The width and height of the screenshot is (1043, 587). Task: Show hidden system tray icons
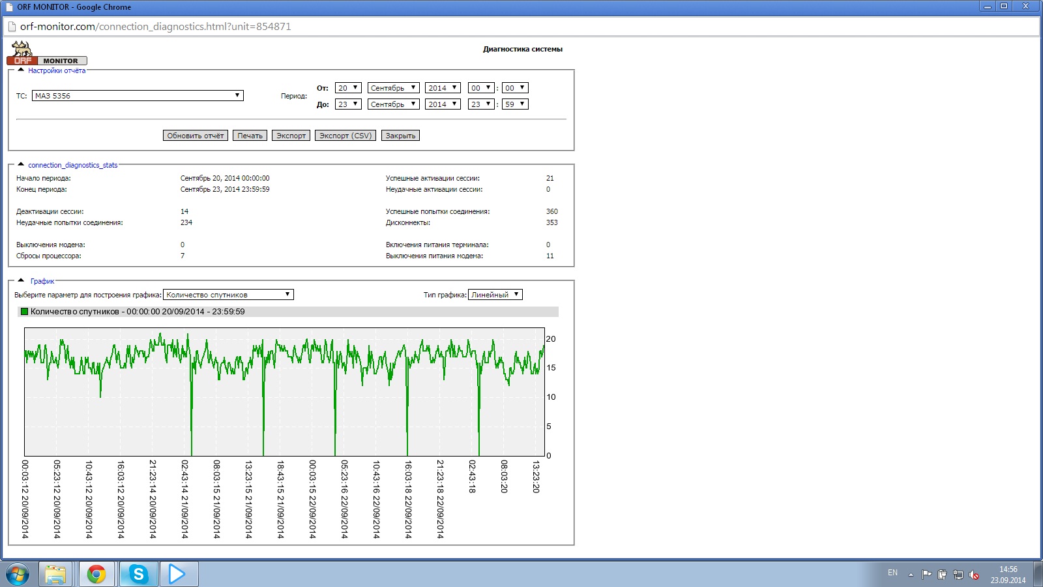coord(911,575)
